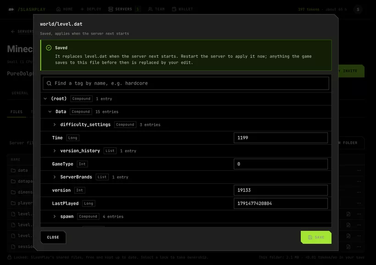Open Team in the top navigation
This screenshot has width=376, height=265.
tap(156, 9)
